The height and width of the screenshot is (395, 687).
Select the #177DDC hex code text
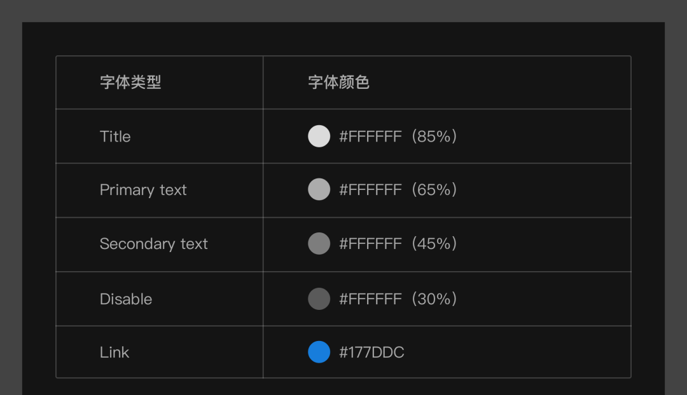pos(371,352)
